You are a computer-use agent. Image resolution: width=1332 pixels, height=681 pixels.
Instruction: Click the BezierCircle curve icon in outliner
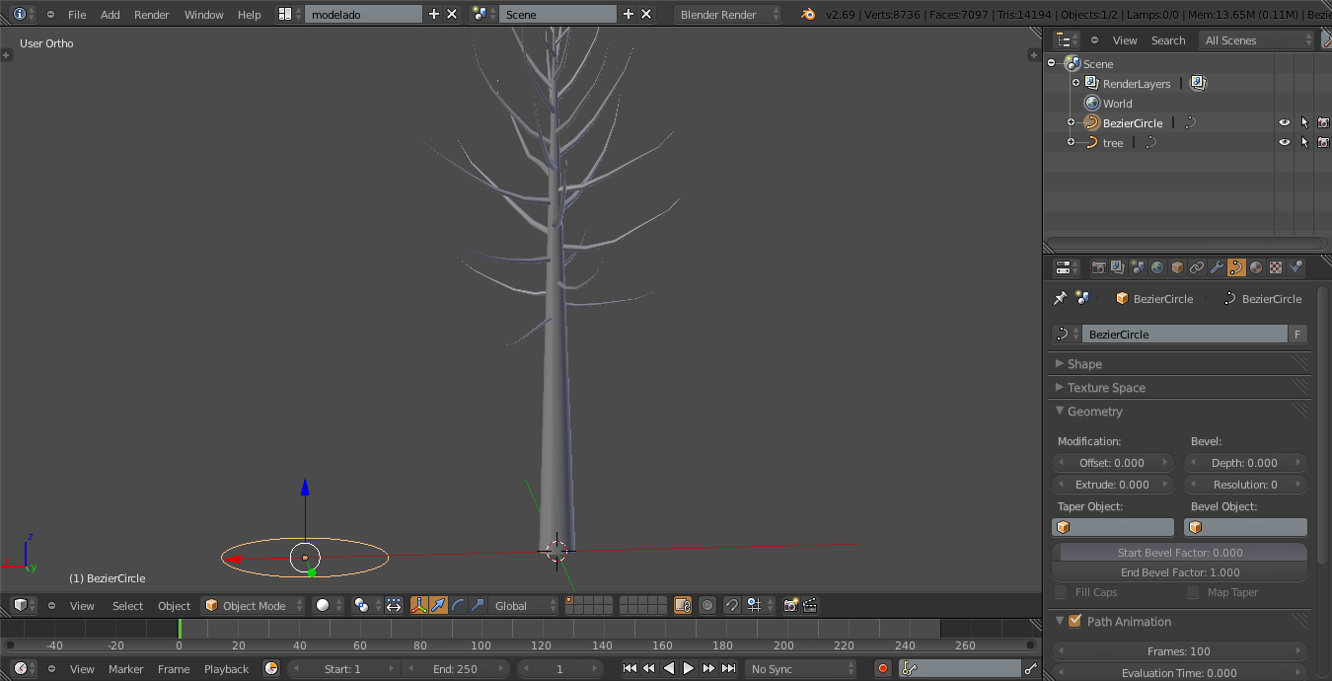tap(1091, 122)
